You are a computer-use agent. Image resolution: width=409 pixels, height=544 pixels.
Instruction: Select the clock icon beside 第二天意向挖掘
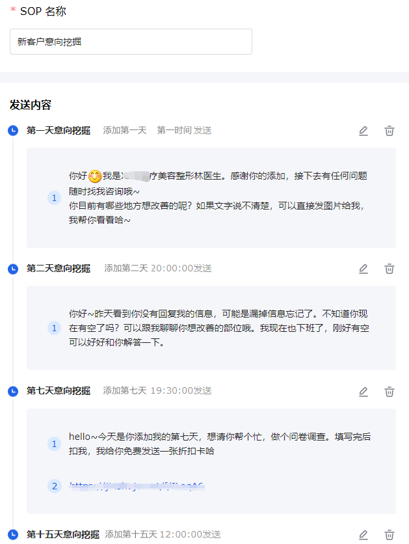coord(12,268)
